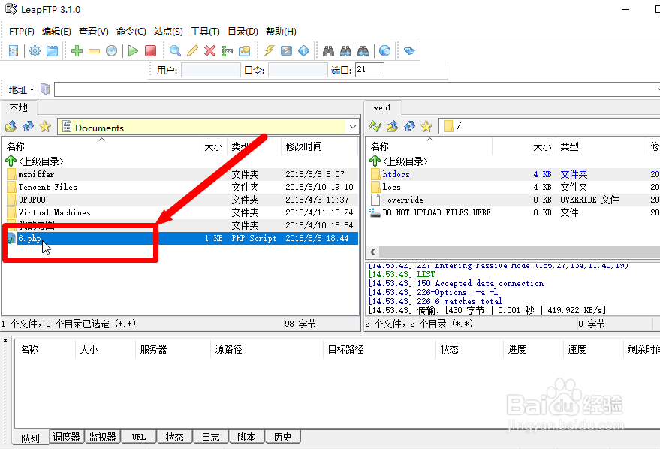Open the Documents folder dropdown
This screenshot has width=660, height=449.
click(353, 127)
